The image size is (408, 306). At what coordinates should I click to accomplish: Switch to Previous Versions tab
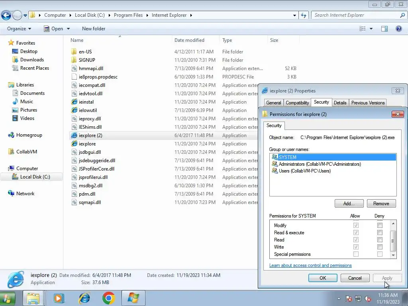pos(368,103)
